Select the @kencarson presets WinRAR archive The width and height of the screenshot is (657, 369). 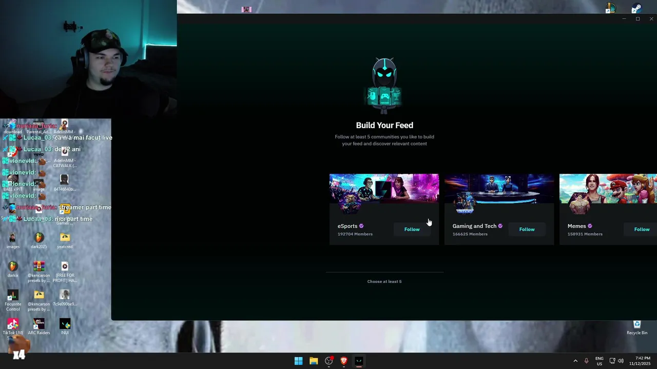(x=38, y=272)
